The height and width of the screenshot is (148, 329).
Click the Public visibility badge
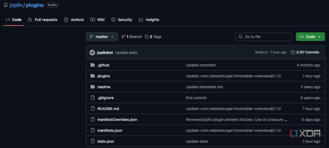53,5
